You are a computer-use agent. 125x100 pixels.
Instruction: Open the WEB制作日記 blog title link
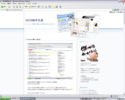coord(34,20)
